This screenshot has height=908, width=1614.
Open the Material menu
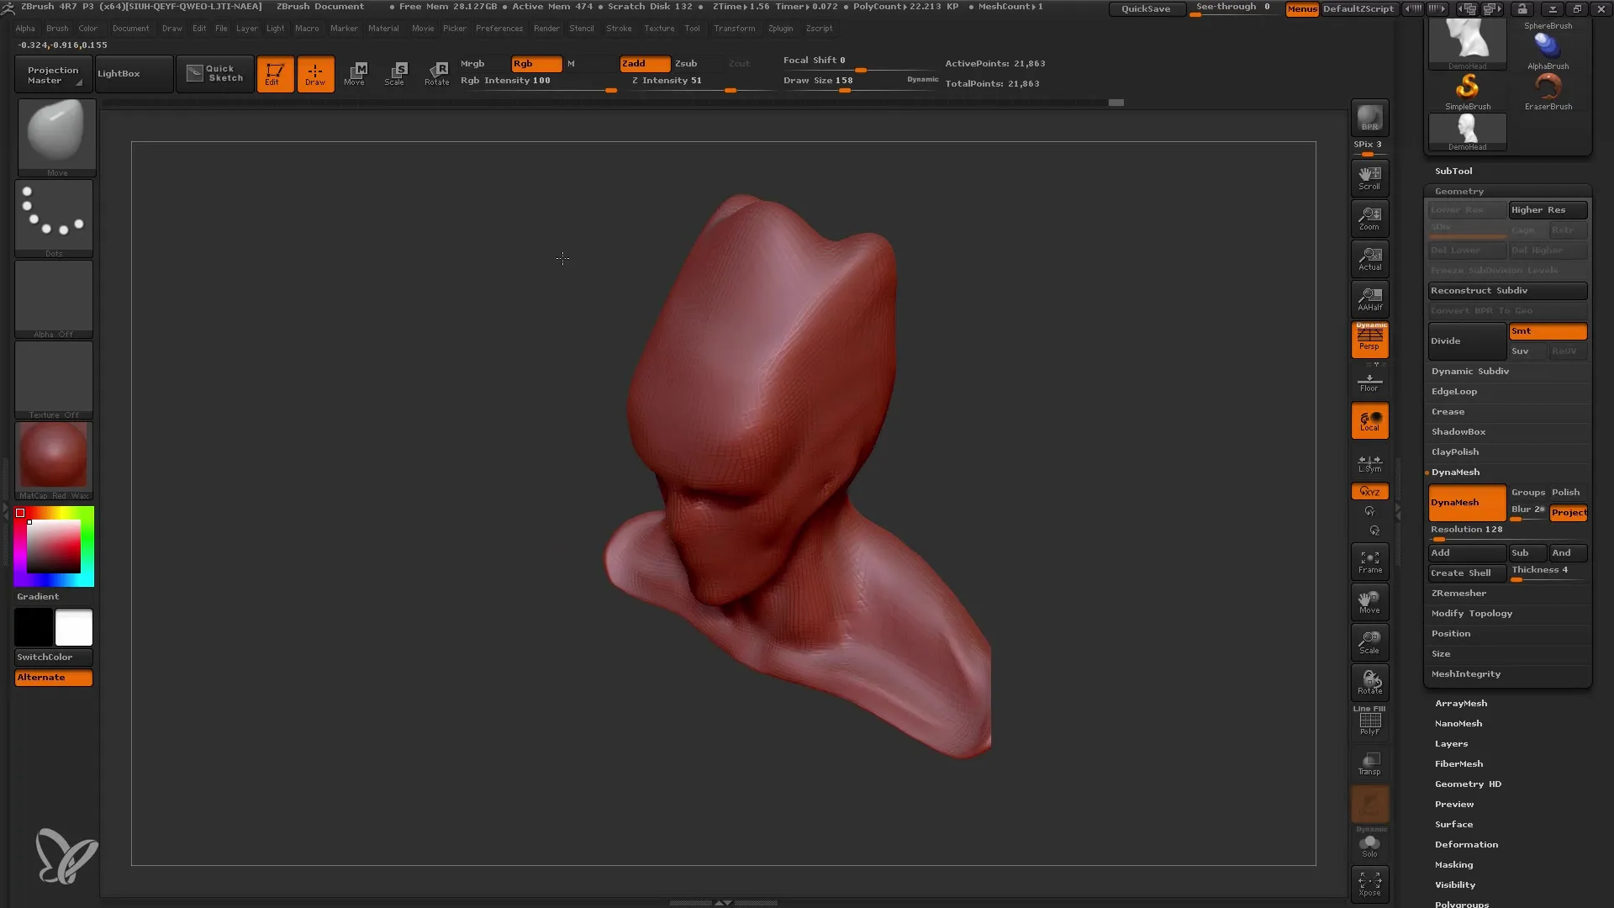click(383, 29)
